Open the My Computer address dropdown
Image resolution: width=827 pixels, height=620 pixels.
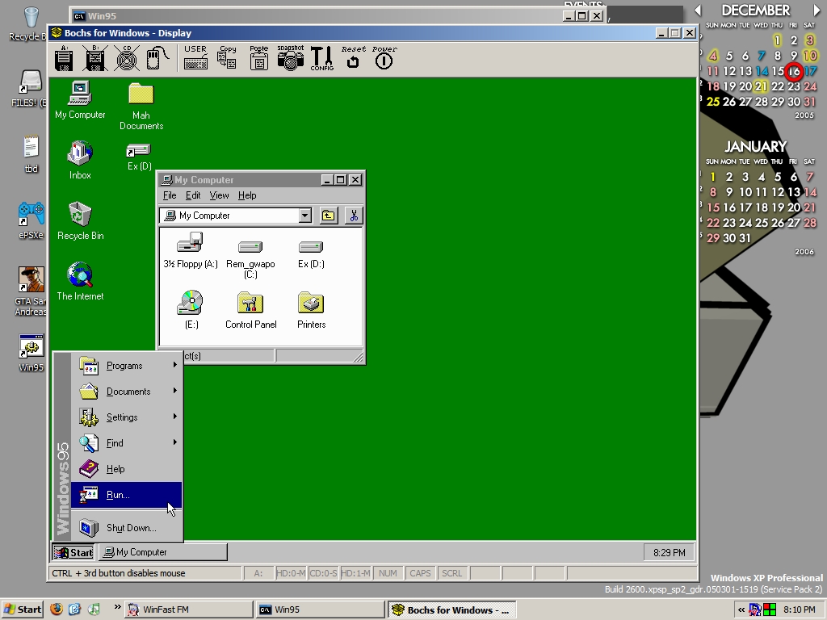(304, 216)
